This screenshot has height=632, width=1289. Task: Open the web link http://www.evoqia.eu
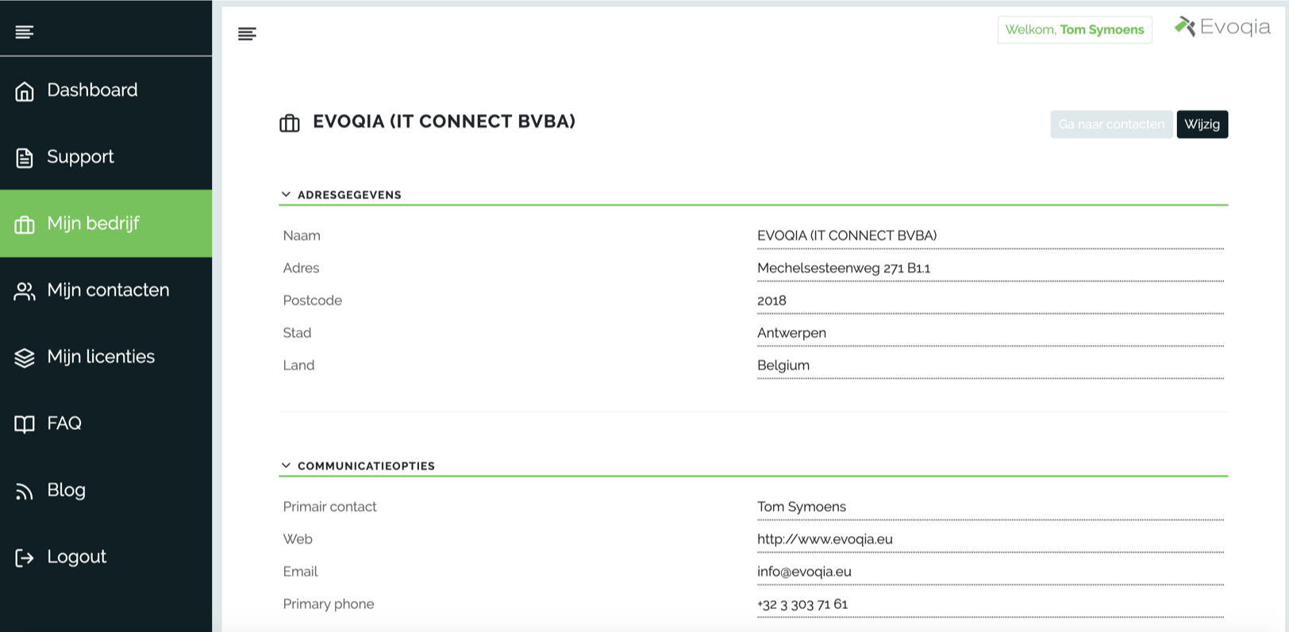pyautogui.click(x=825, y=539)
